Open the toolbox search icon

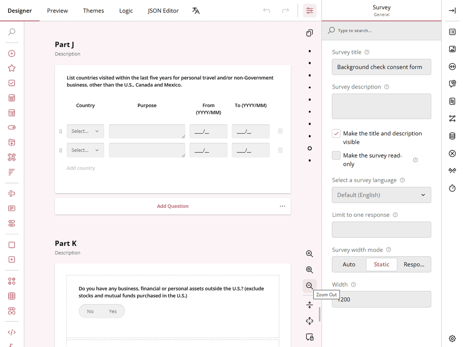coord(12,32)
